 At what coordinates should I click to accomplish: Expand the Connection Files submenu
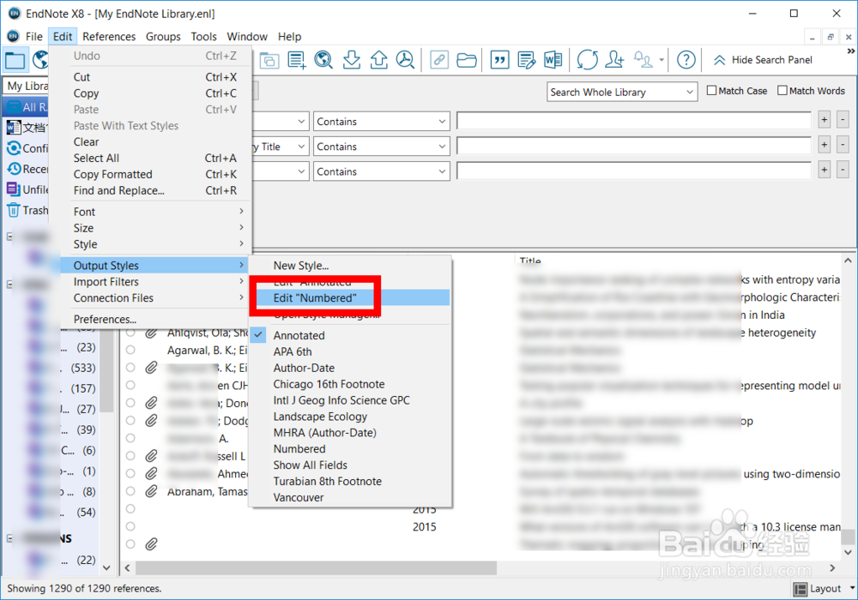coord(155,298)
